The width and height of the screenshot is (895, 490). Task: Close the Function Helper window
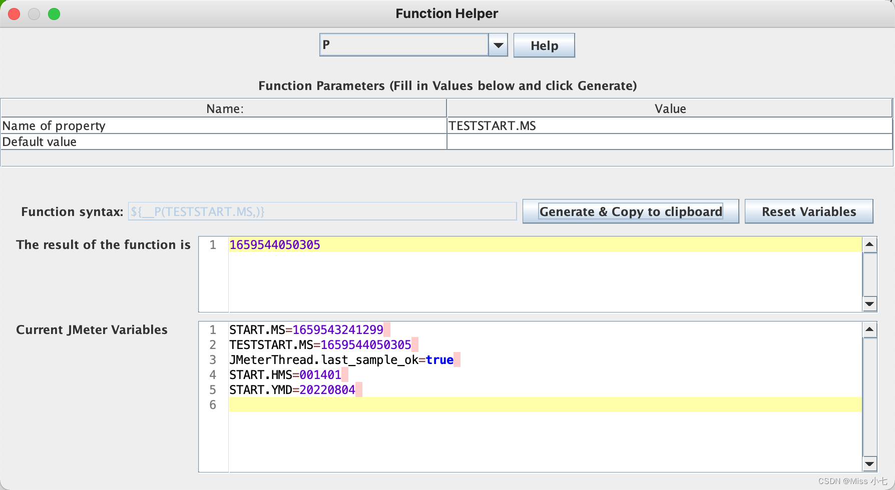coord(14,14)
